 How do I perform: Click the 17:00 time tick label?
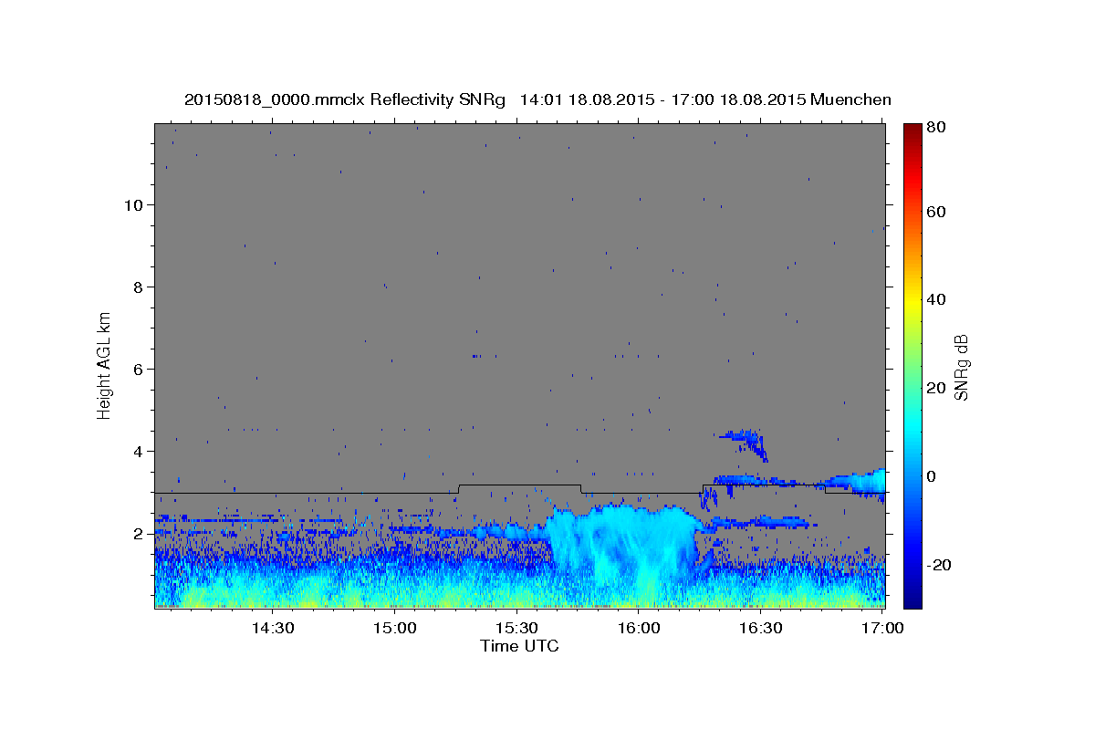(883, 629)
